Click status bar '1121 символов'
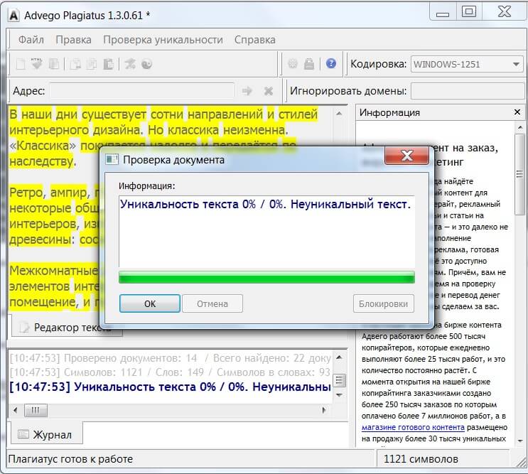Screen dimensions: 528x474 421,459
